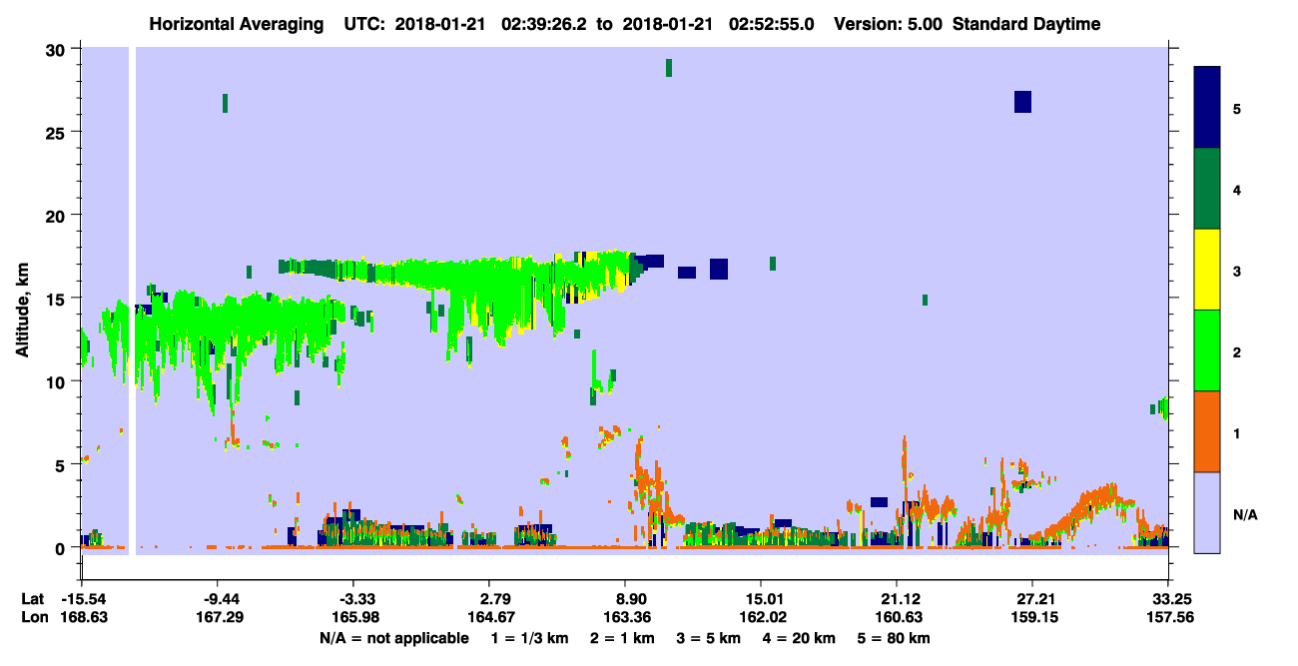Click the bright green color bar segment 2
Screen dimensions: 1298x666
1207,350
